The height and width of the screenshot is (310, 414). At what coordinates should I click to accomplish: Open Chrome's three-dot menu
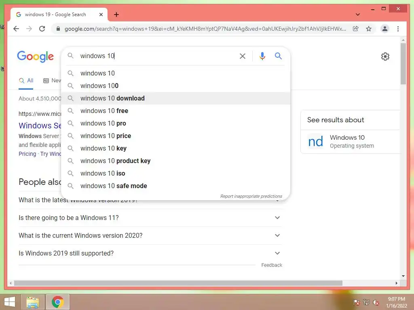coord(398,29)
